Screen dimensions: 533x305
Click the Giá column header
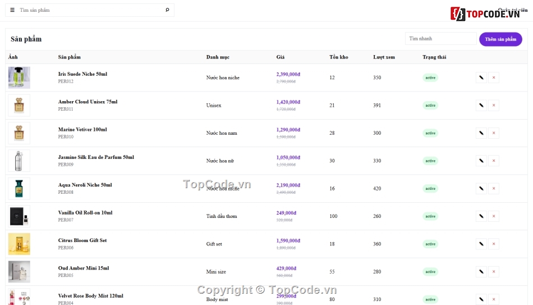(280, 57)
